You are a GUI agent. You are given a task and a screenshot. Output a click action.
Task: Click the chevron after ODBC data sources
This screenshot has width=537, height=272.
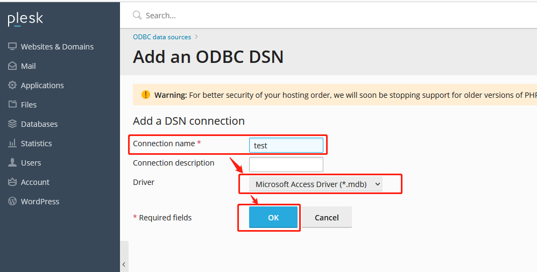[x=196, y=37]
